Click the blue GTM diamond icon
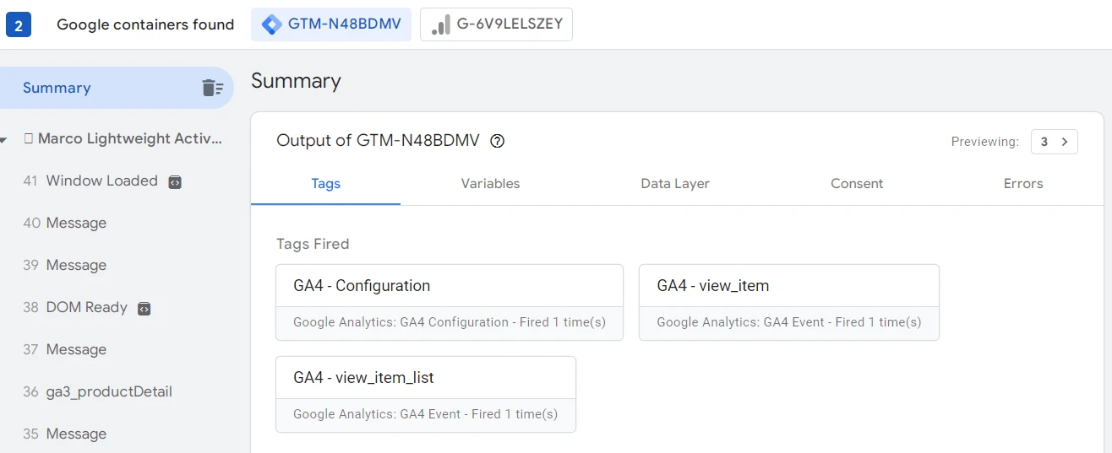The width and height of the screenshot is (1112, 453). pos(272,25)
